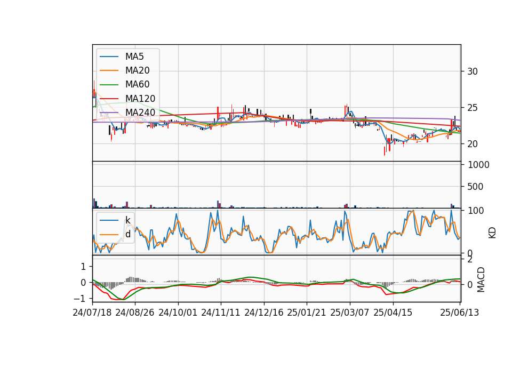Click the purple MA240 legend line sample
This screenshot has width=512, height=368.
click(109, 113)
